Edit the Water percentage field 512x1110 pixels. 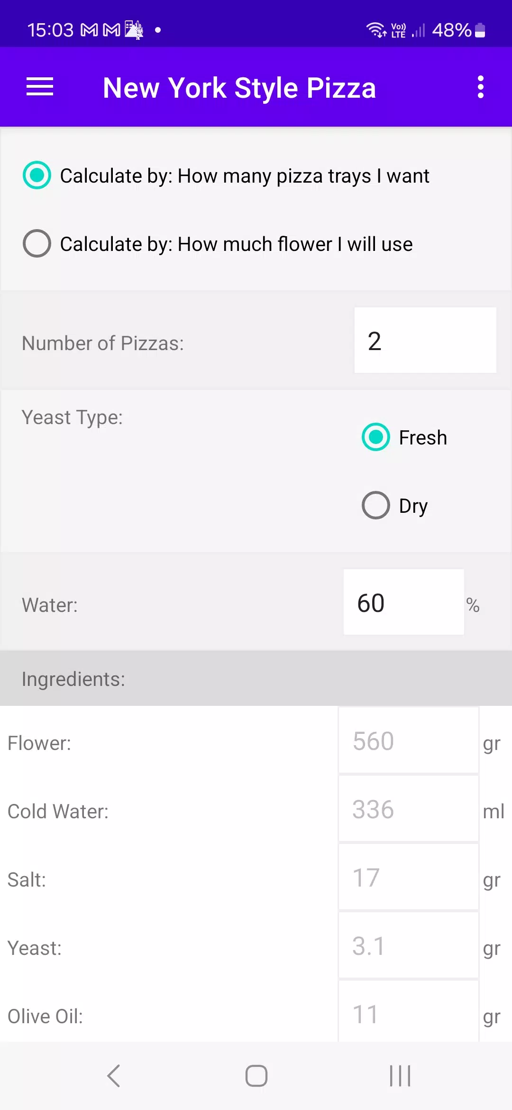403,602
